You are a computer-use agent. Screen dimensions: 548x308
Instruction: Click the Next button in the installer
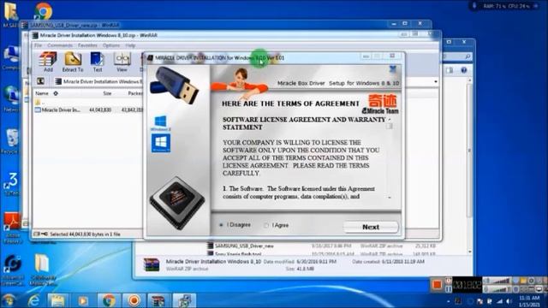click(371, 227)
